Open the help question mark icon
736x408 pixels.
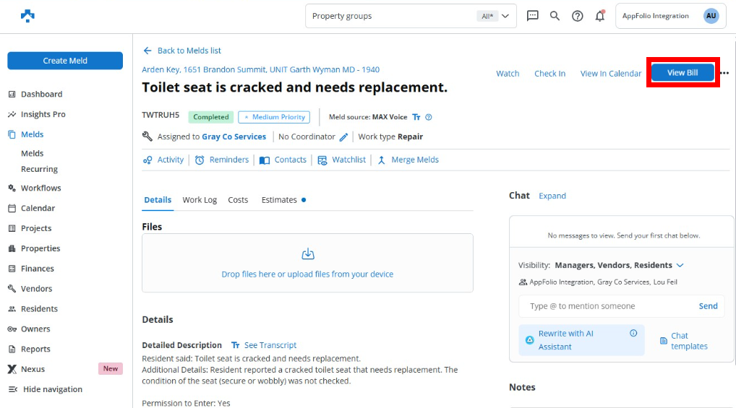pos(577,16)
